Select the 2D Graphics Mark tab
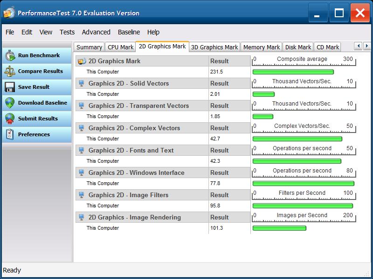This screenshot has width=373, height=279. (162, 46)
